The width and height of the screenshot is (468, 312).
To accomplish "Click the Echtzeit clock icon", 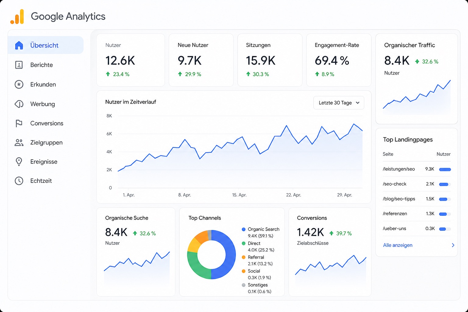I will 19,181.
